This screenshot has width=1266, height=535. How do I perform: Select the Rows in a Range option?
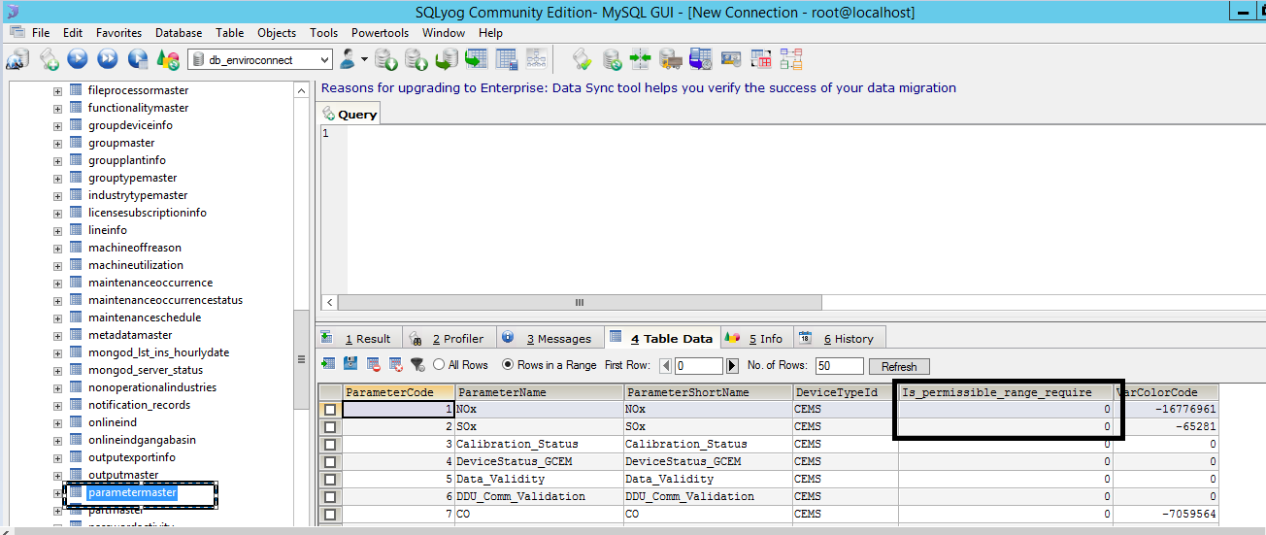pyautogui.click(x=508, y=365)
